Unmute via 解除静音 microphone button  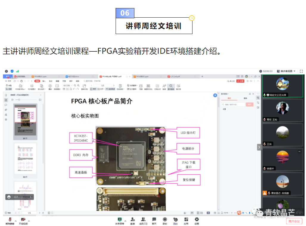coord(10,221)
